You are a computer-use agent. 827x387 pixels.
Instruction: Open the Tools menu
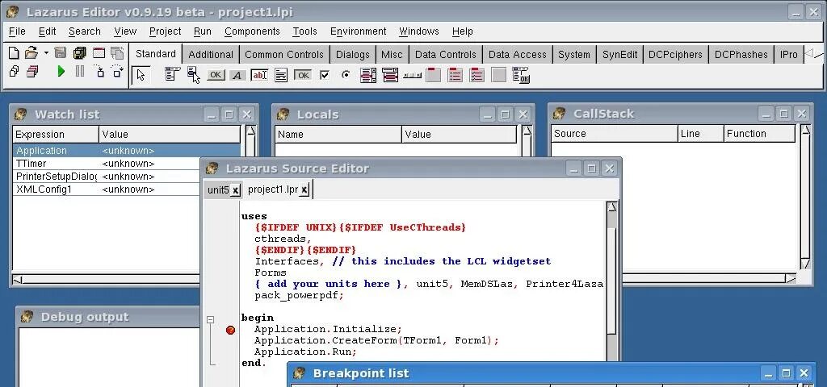304,31
